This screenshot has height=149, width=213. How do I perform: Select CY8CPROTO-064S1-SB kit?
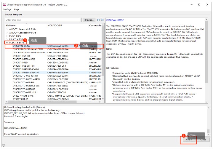pyautogui.click(x=24, y=92)
